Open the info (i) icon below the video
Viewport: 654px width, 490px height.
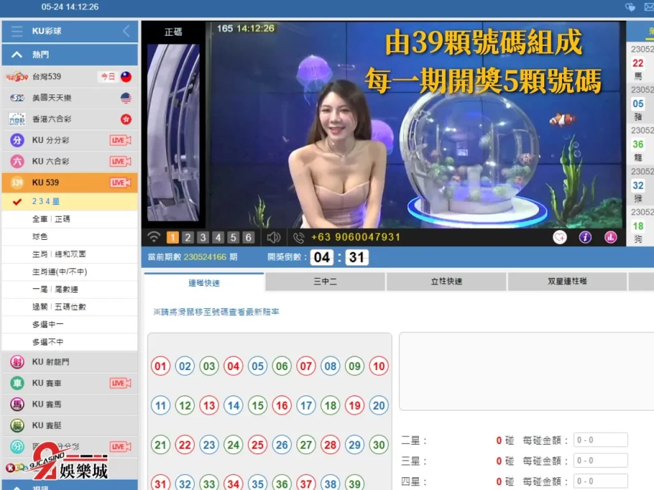(585, 237)
